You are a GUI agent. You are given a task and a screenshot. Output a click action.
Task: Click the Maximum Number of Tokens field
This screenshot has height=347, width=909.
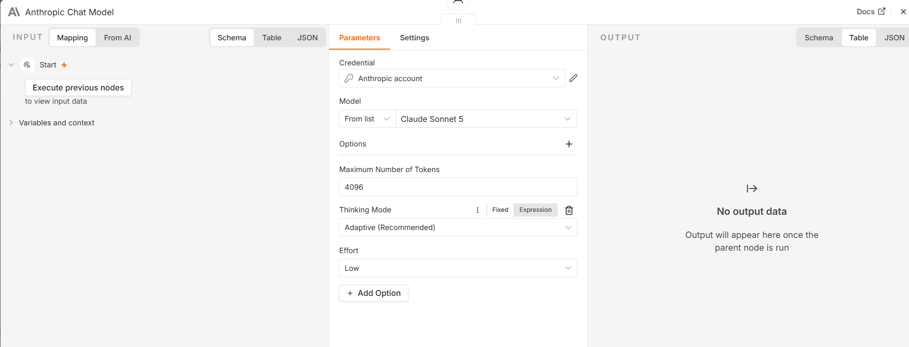pyautogui.click(x=458, y=187)
